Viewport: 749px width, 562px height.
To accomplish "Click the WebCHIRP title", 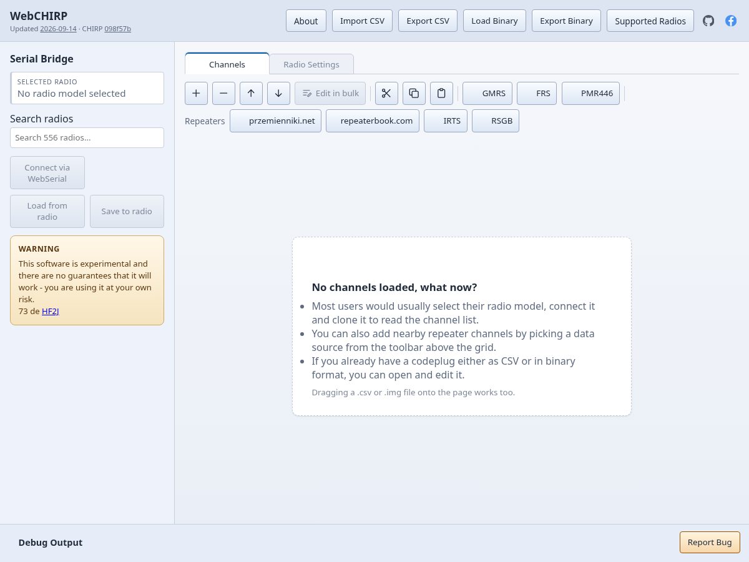I will tap(39, 16).
